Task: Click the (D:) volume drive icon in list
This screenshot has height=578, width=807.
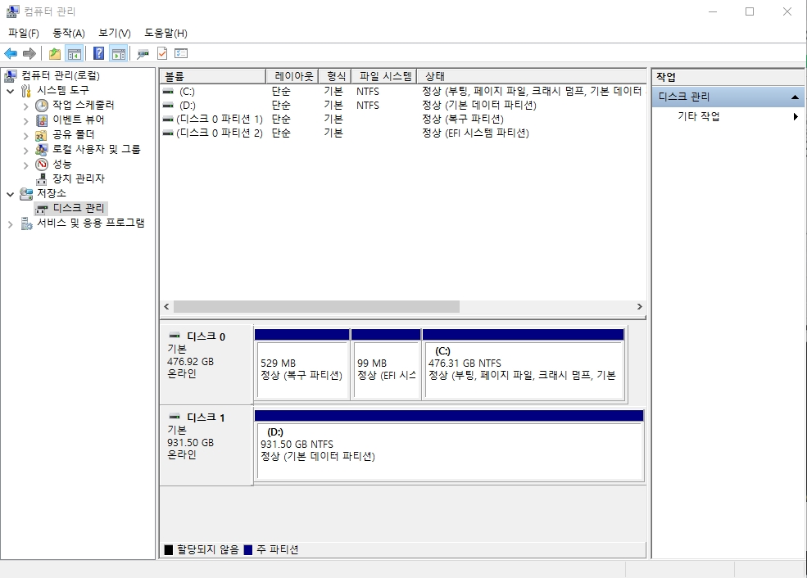Action: click(168, 105)
